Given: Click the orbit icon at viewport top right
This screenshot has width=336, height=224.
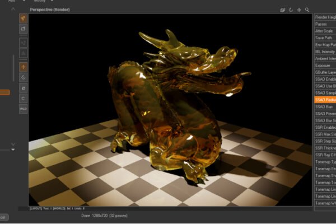Looking at the screenshot, I should [x=291, y=10].
